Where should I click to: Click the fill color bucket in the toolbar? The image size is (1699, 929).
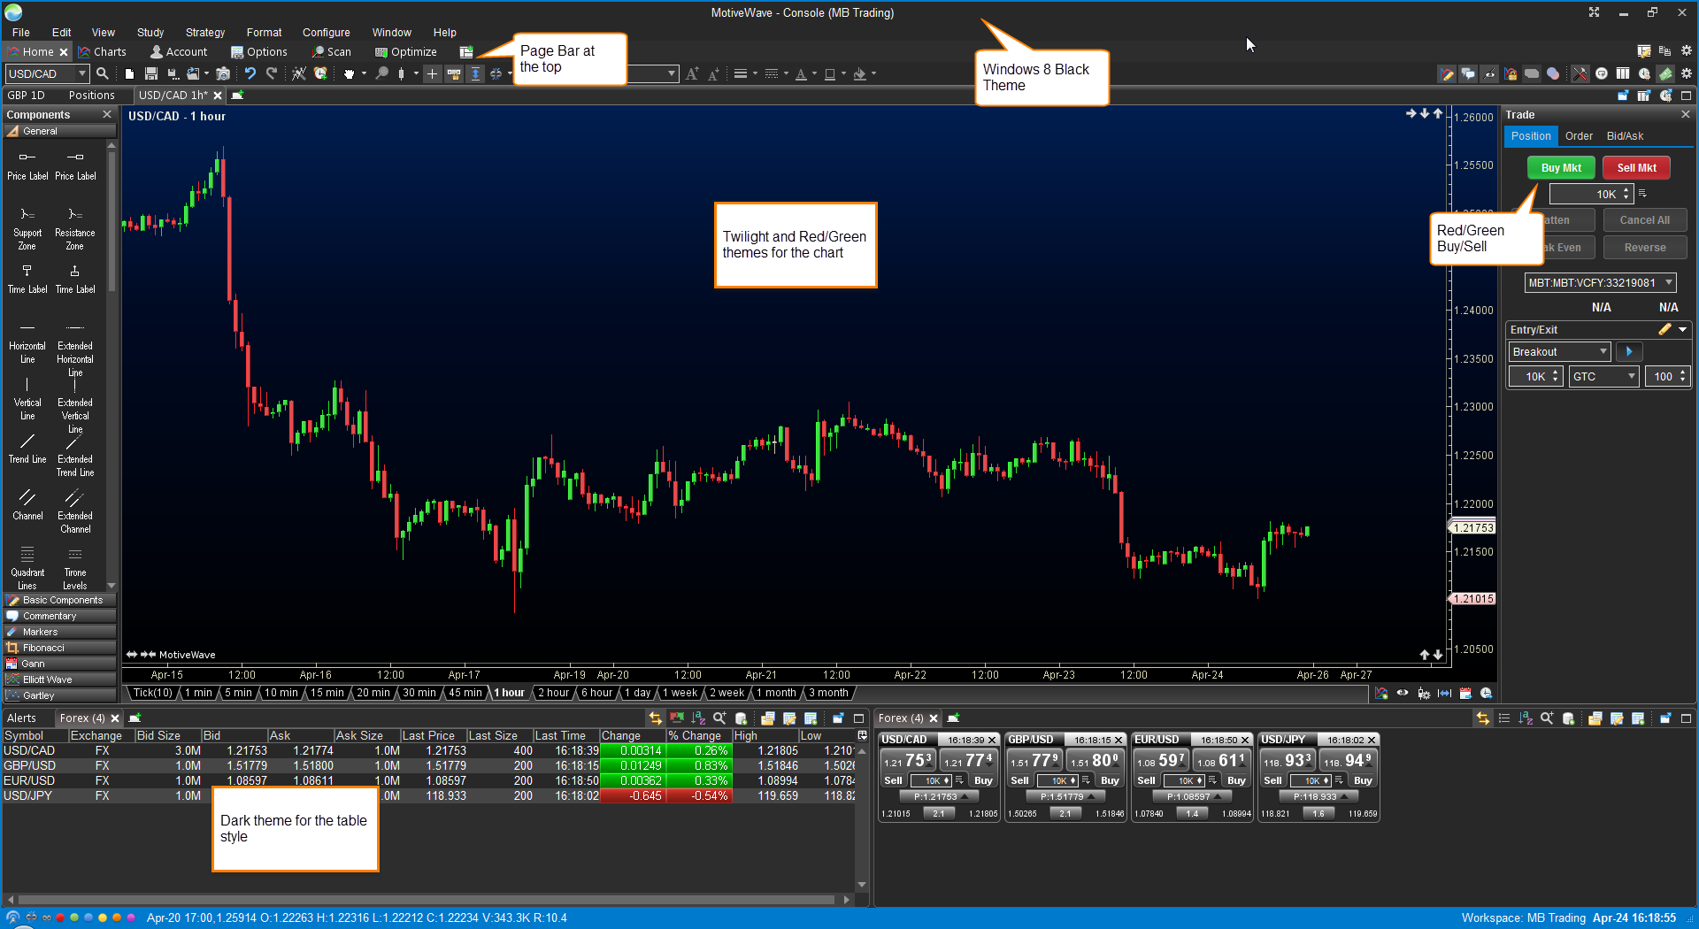point(859,73)
